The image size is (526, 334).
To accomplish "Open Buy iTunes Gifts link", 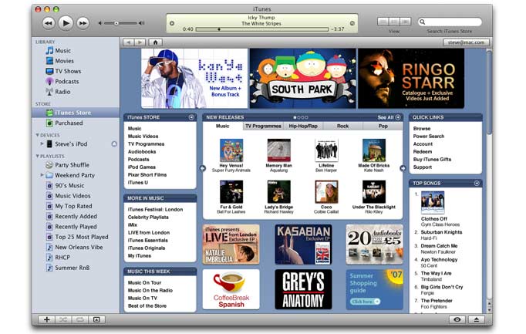I will coord(432,160).
